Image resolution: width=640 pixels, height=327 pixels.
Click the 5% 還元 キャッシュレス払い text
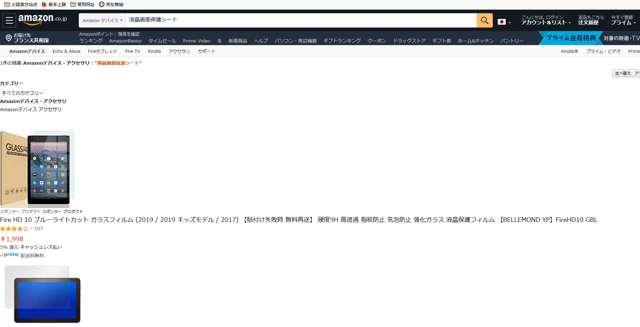coord(31,247)
